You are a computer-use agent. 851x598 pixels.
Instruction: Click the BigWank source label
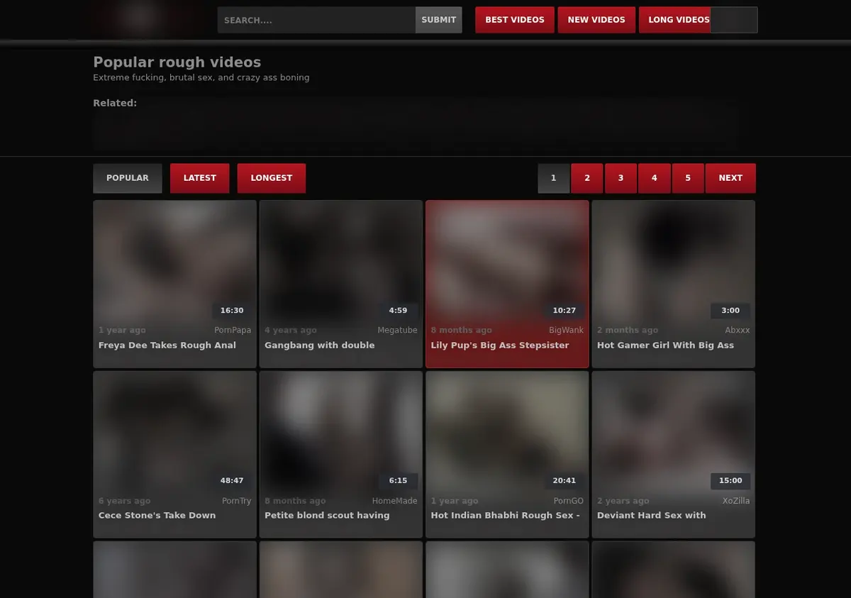pyautogui.click(x=566, y=330)
